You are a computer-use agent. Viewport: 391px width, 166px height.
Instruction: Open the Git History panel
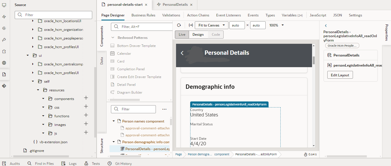(x=120, y=163)
